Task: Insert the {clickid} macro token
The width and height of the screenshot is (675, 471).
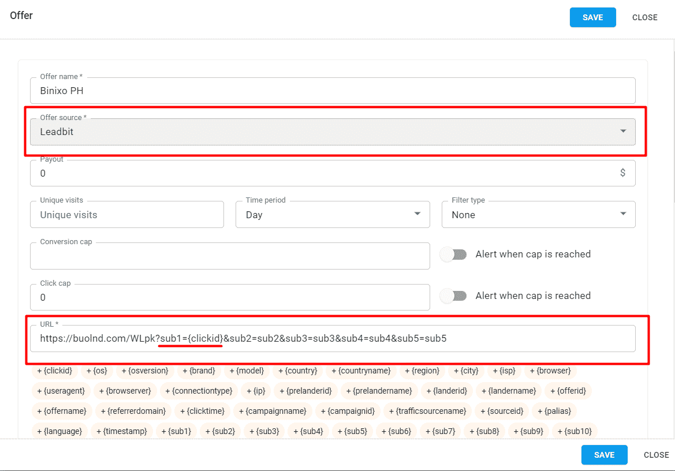Action: [x=54, y=371]
